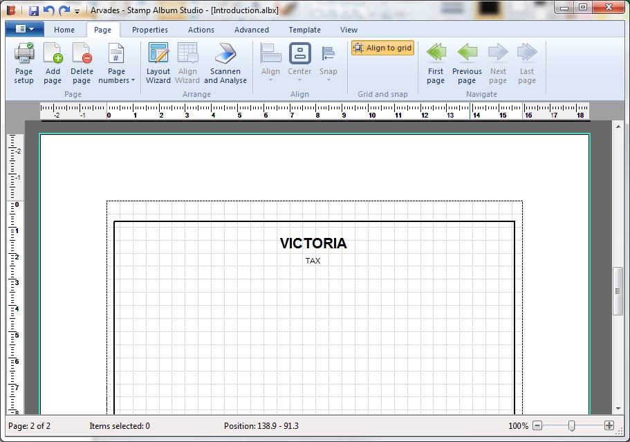Image resolution: width=630 pixels, height=442 pixels.
Task: Click the Delete page icon
Action: pyautogui.click(x=82, y=64)
